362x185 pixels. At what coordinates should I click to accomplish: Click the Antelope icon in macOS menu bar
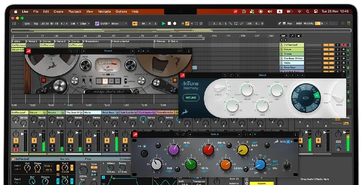click(x=235, y=11)
